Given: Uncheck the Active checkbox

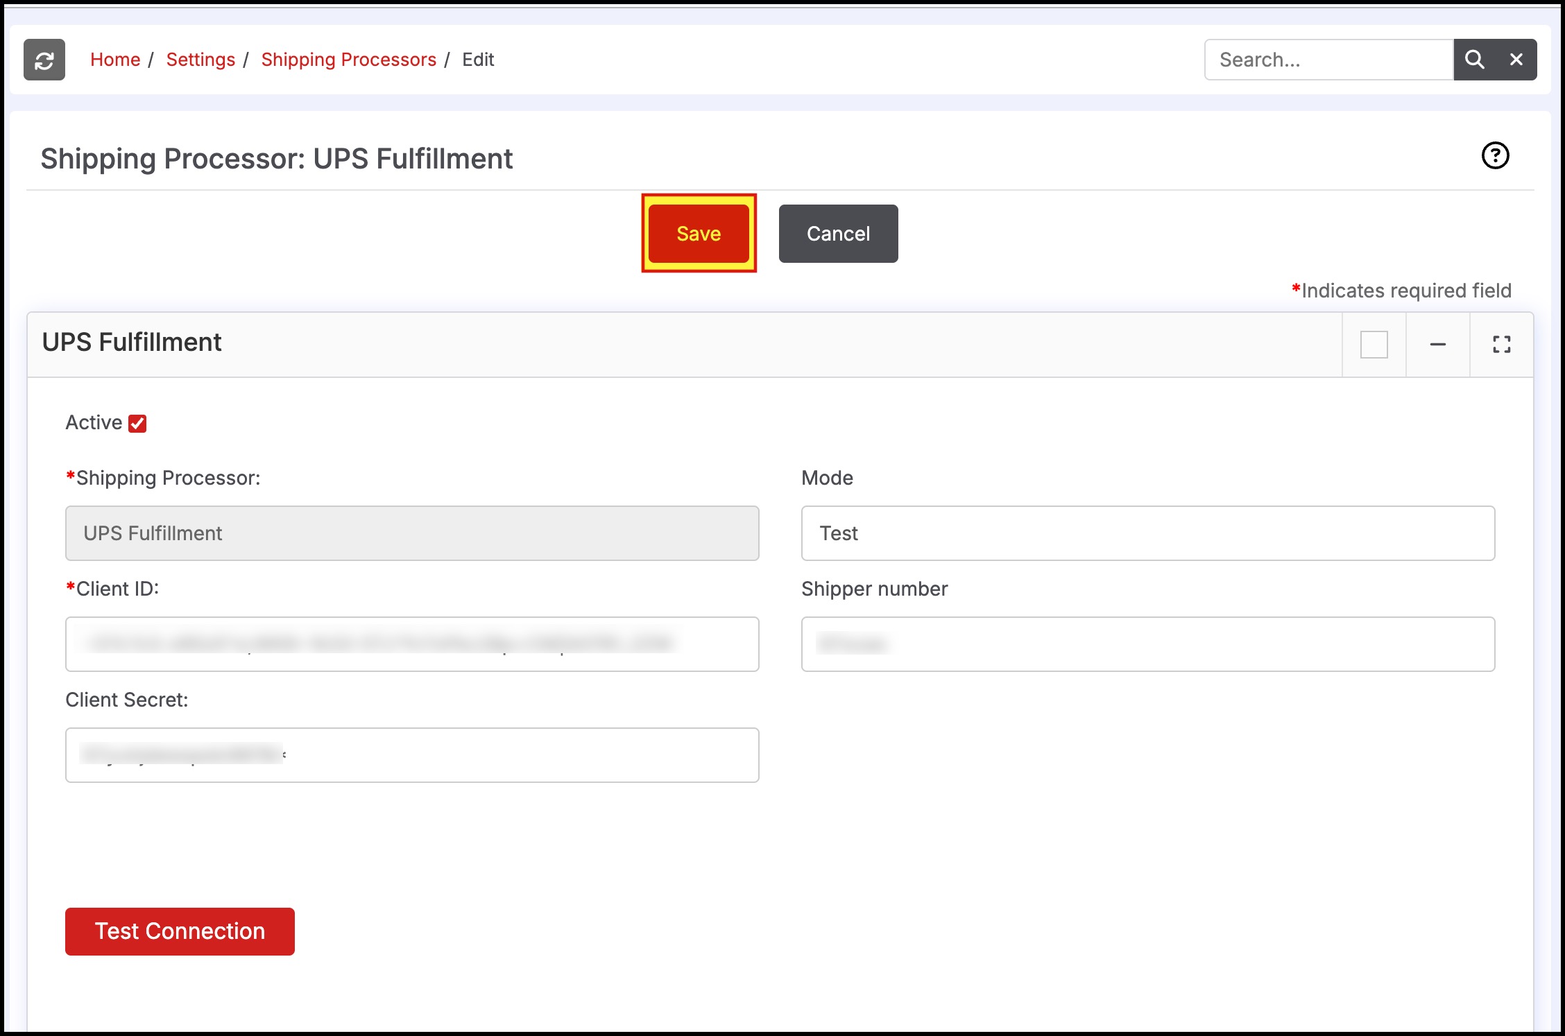Looking at the screenshot, I should click(137, 424).
